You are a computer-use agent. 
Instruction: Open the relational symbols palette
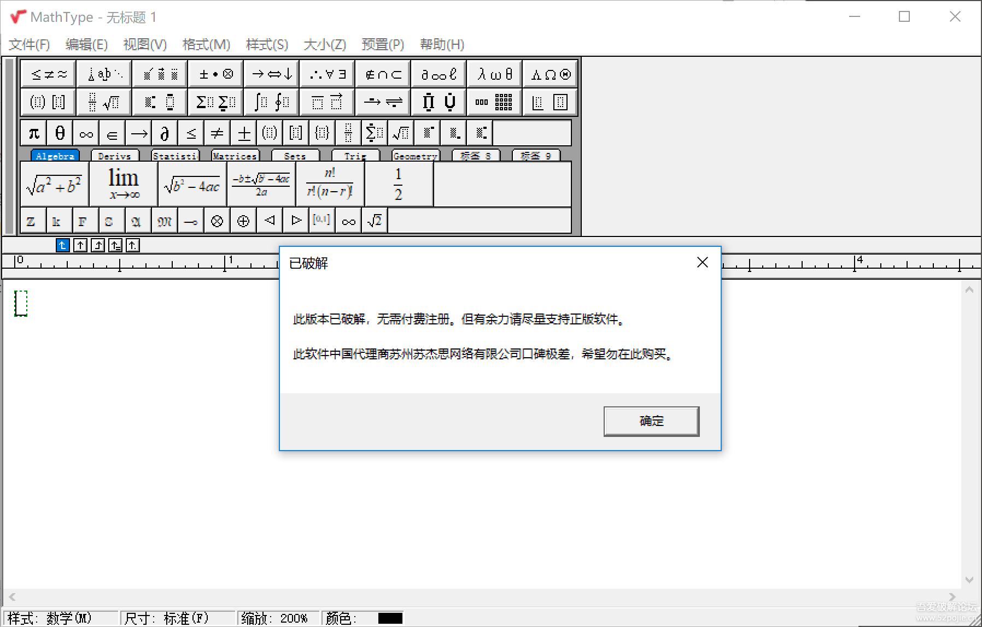tap(49, 74)
